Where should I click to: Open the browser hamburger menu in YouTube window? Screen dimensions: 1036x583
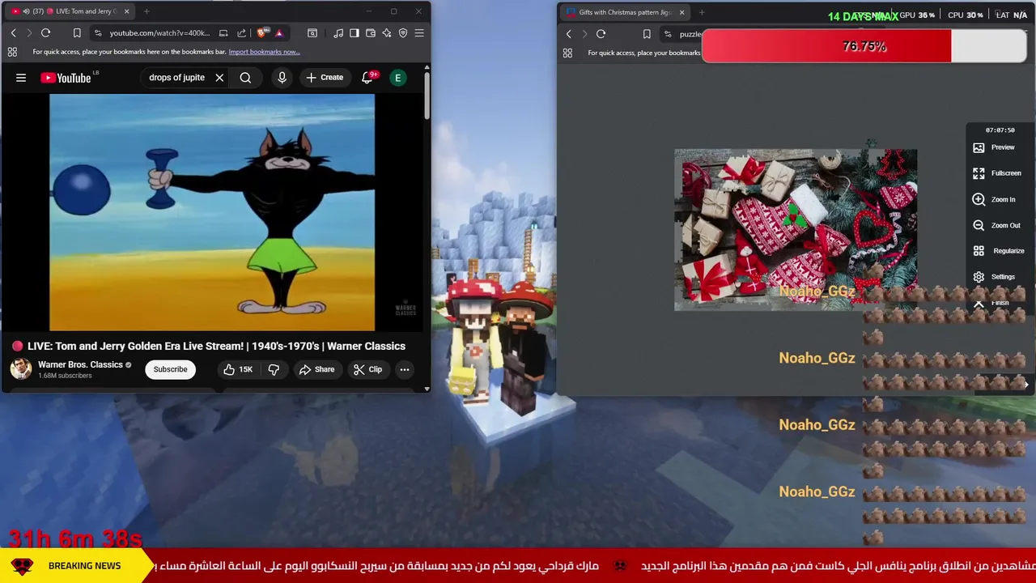click(419, 33)
